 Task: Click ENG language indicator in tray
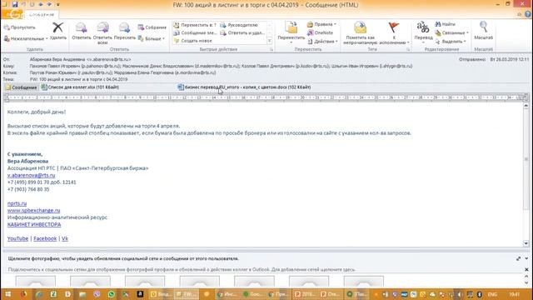pos(492,294)
